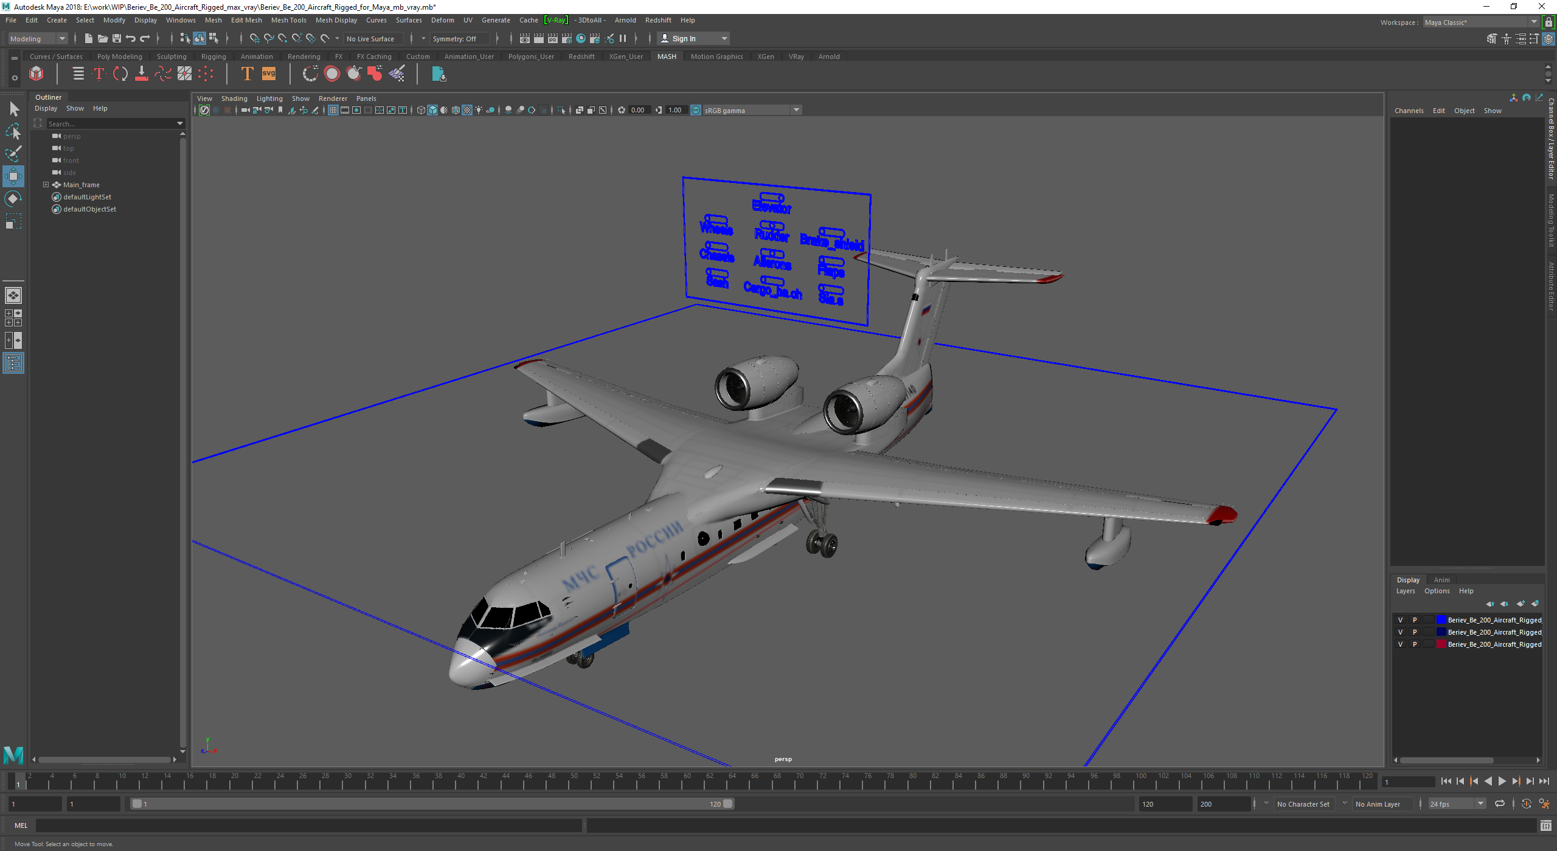
Task: Open the Channels menu in Channel Box
Action: (1409, 111)
